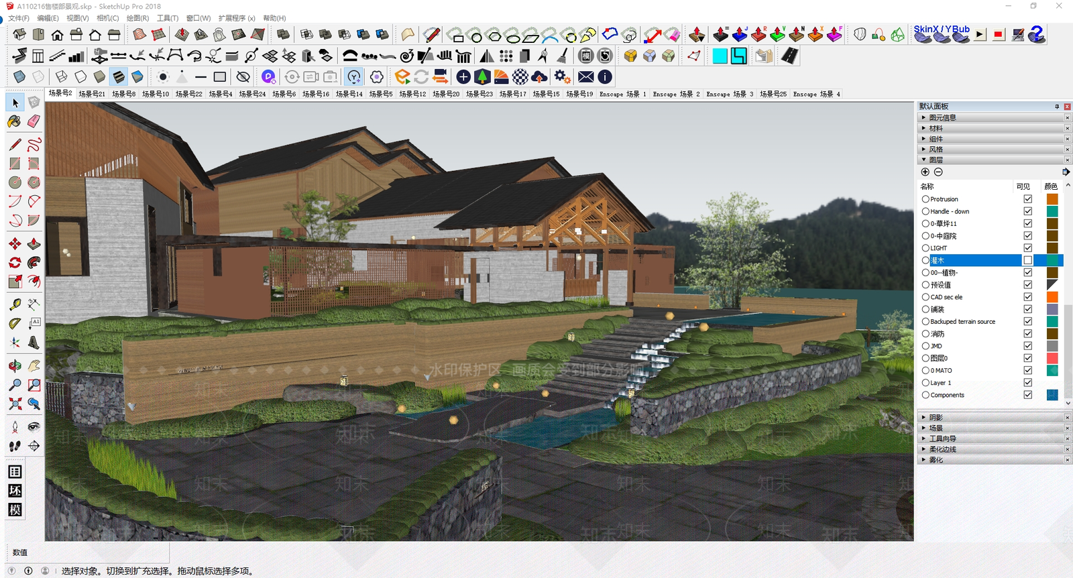The image size is (1073, 578).
Task: Expand the 阴影 shadows panel
Action: (x=936, y=417)
